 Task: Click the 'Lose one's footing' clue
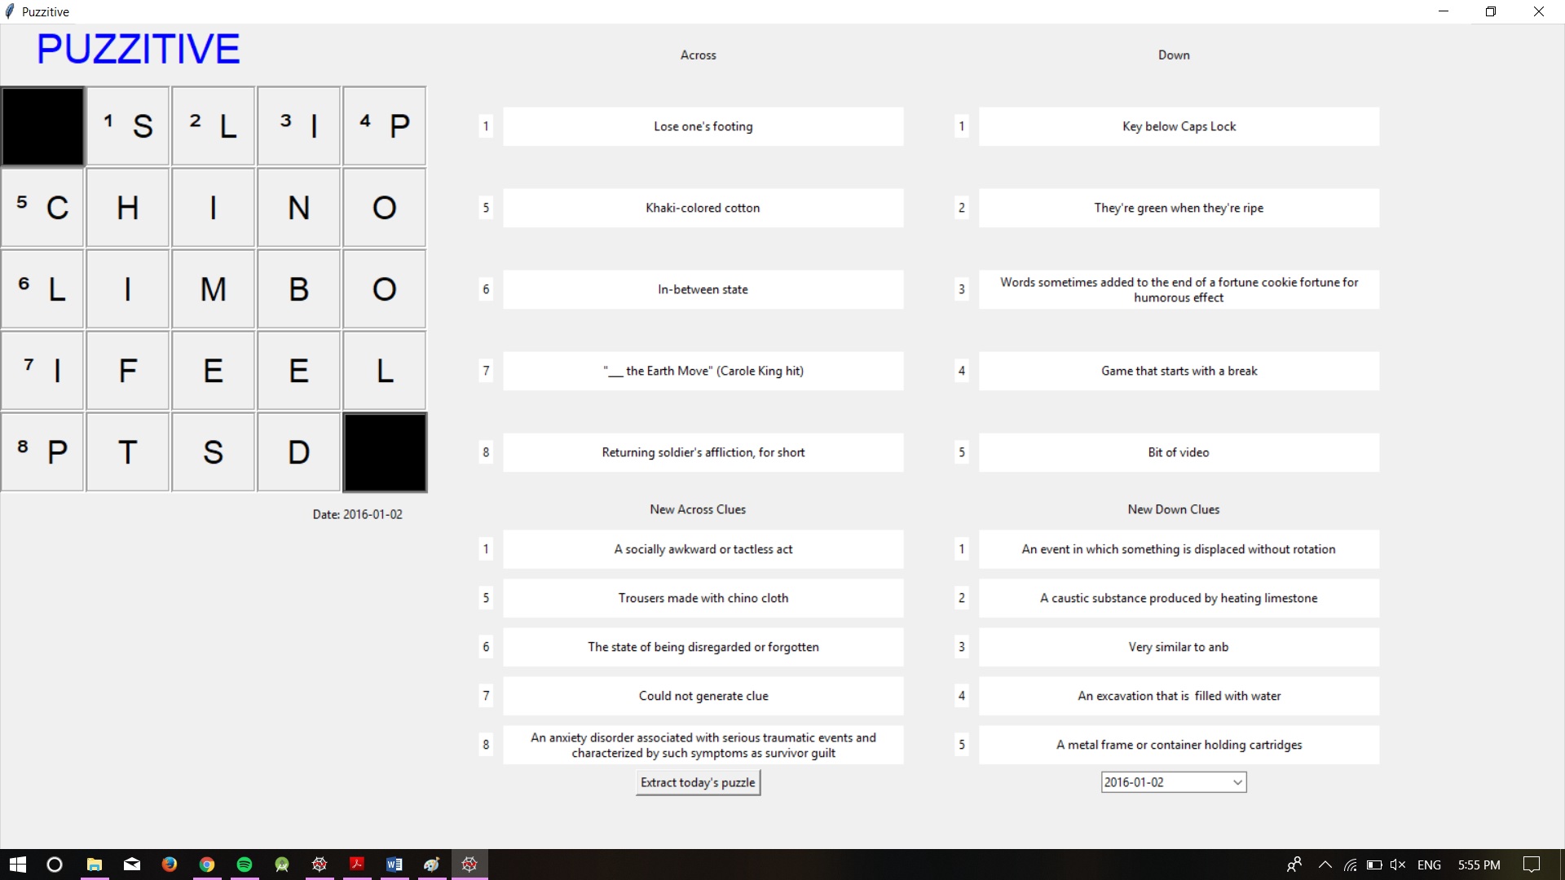[x=703, y=126]
